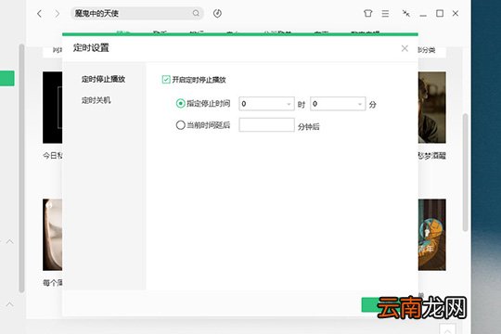Open the main menu hamburger icon
The image size is (501, 334).
[x=385, y=13]
